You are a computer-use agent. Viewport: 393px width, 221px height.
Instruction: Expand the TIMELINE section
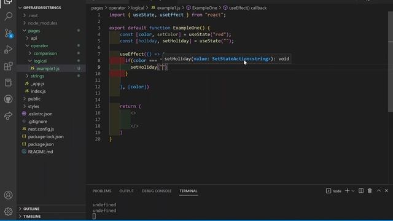click(32, 216)
